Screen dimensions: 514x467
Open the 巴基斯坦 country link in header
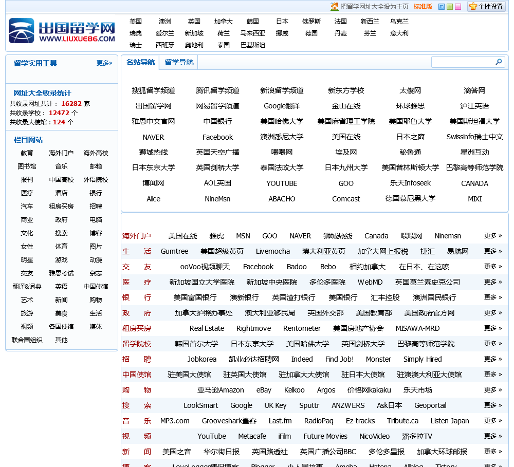point(252,45)
